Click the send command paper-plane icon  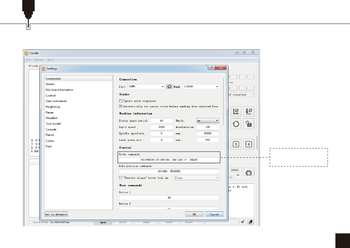point(242,222)
